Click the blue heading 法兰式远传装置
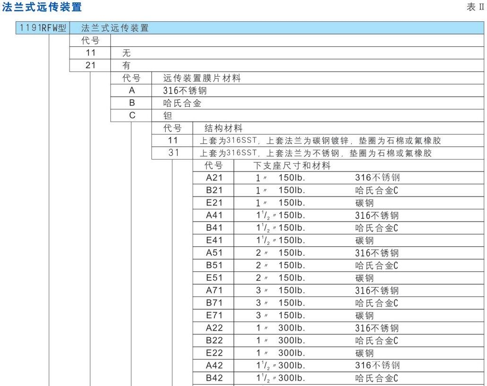Image resolution: width=487 pixels, height=386 pixels. pos(42,7)
